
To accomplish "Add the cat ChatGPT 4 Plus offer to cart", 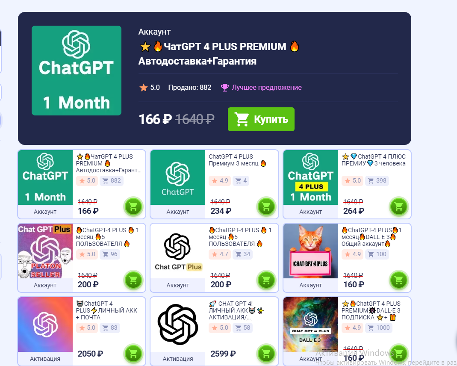I will [399, 280].
